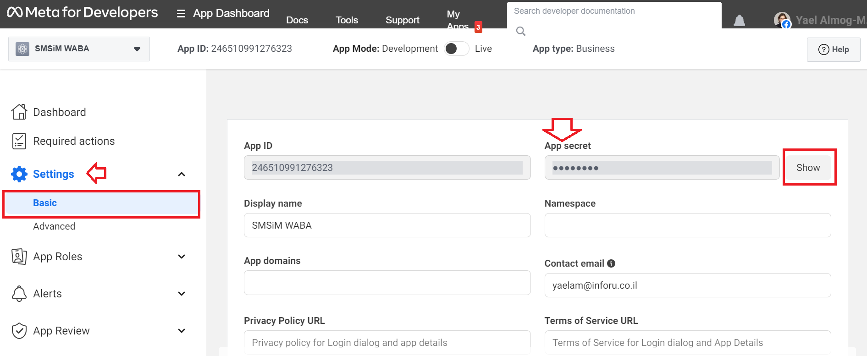This screenshot has height=356, width=867.
Task: Click Show to reveal the app secret
Action: click(808, 168)
